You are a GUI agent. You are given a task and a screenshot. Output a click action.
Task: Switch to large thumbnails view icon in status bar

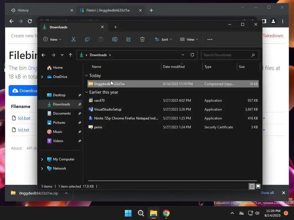tap(258, 186)
